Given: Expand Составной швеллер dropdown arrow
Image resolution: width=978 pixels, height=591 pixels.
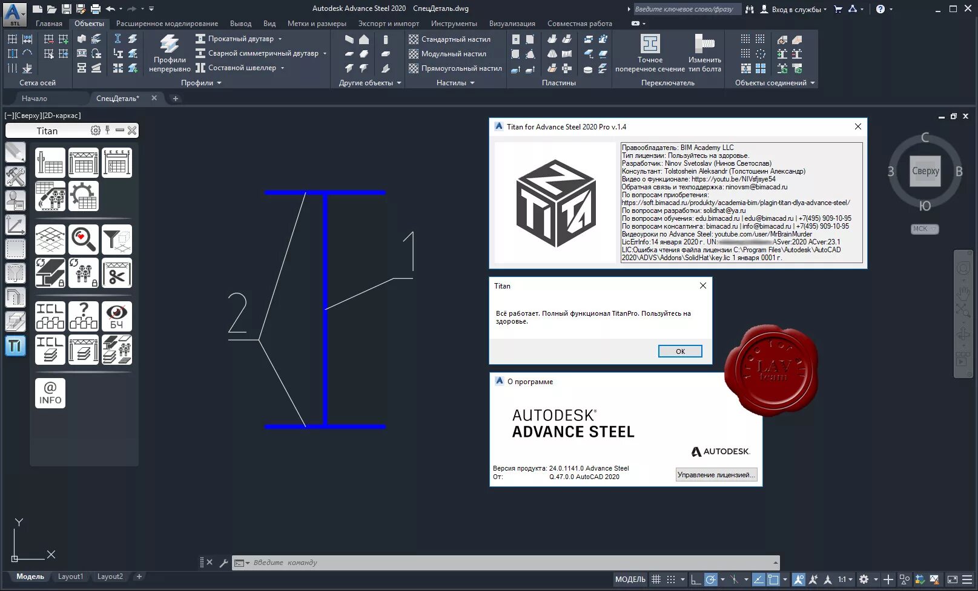Looking at the screenshot, I should [x=283, y=68].
